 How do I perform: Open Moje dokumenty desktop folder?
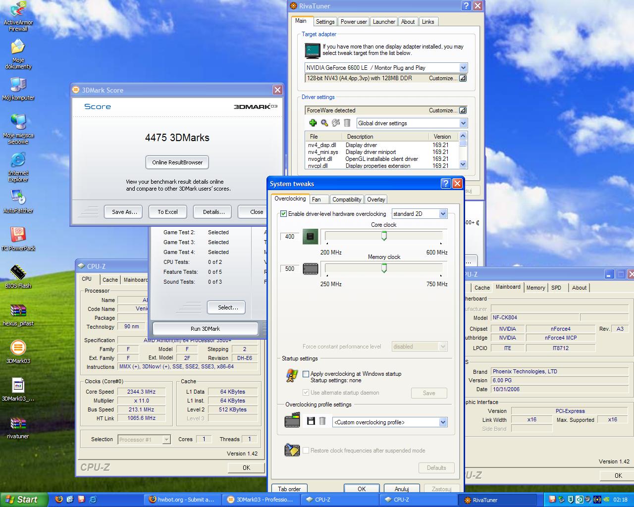point(18,53)
